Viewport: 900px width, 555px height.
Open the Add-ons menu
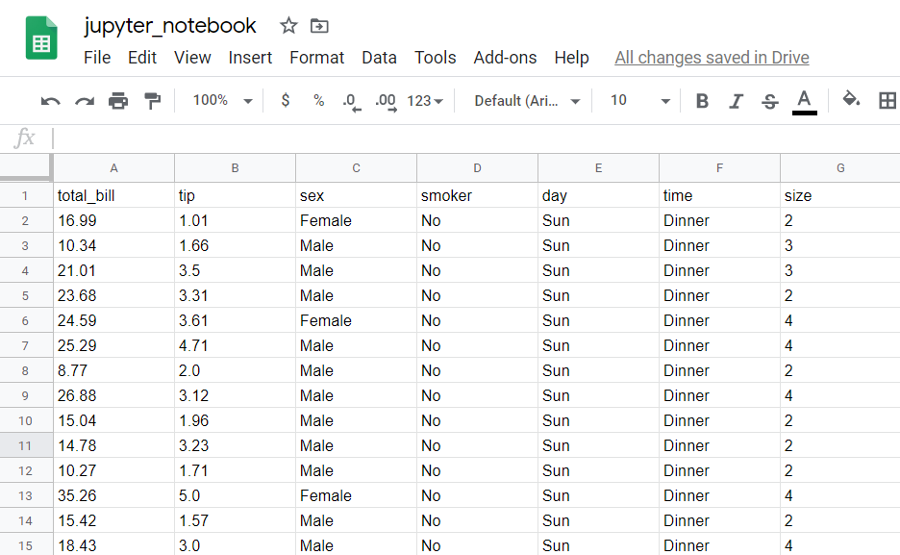[x=505, y=58]
